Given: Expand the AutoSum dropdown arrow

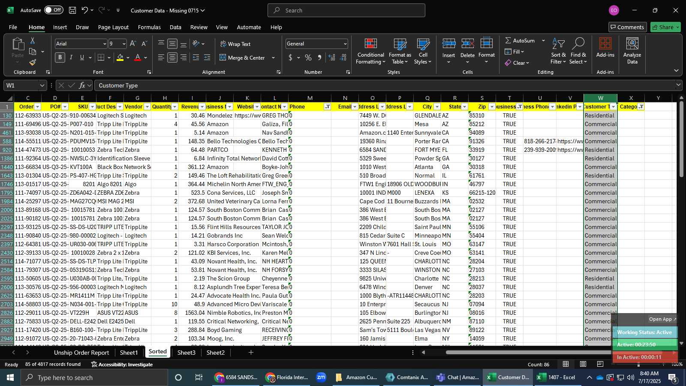Looking at the screenshot, I should (543, 40).
